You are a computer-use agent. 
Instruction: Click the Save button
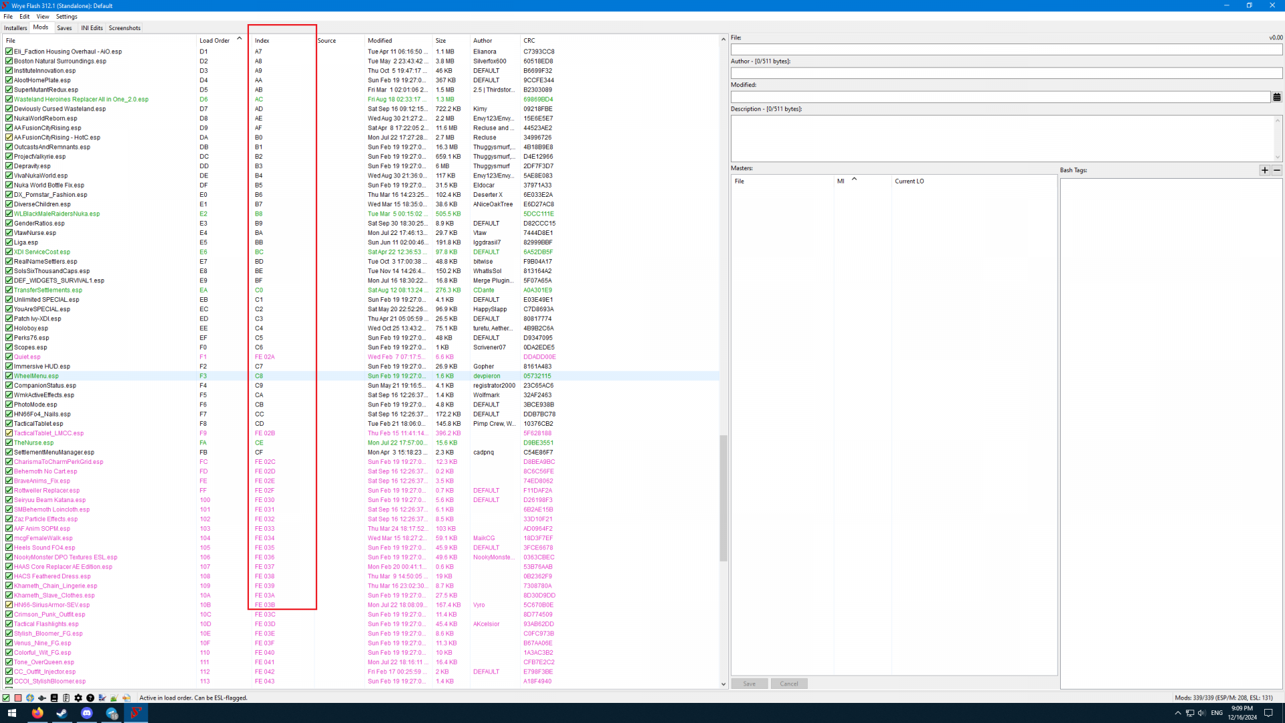(x=749, y=684)
